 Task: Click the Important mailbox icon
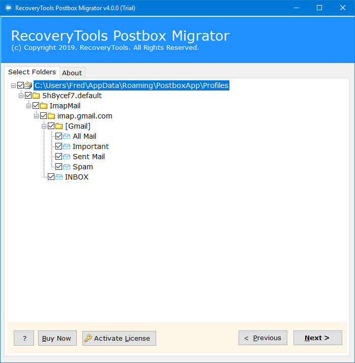(x=67, y=146)
